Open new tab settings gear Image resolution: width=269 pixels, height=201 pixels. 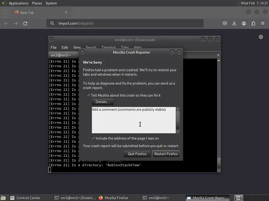click(261, 37)
